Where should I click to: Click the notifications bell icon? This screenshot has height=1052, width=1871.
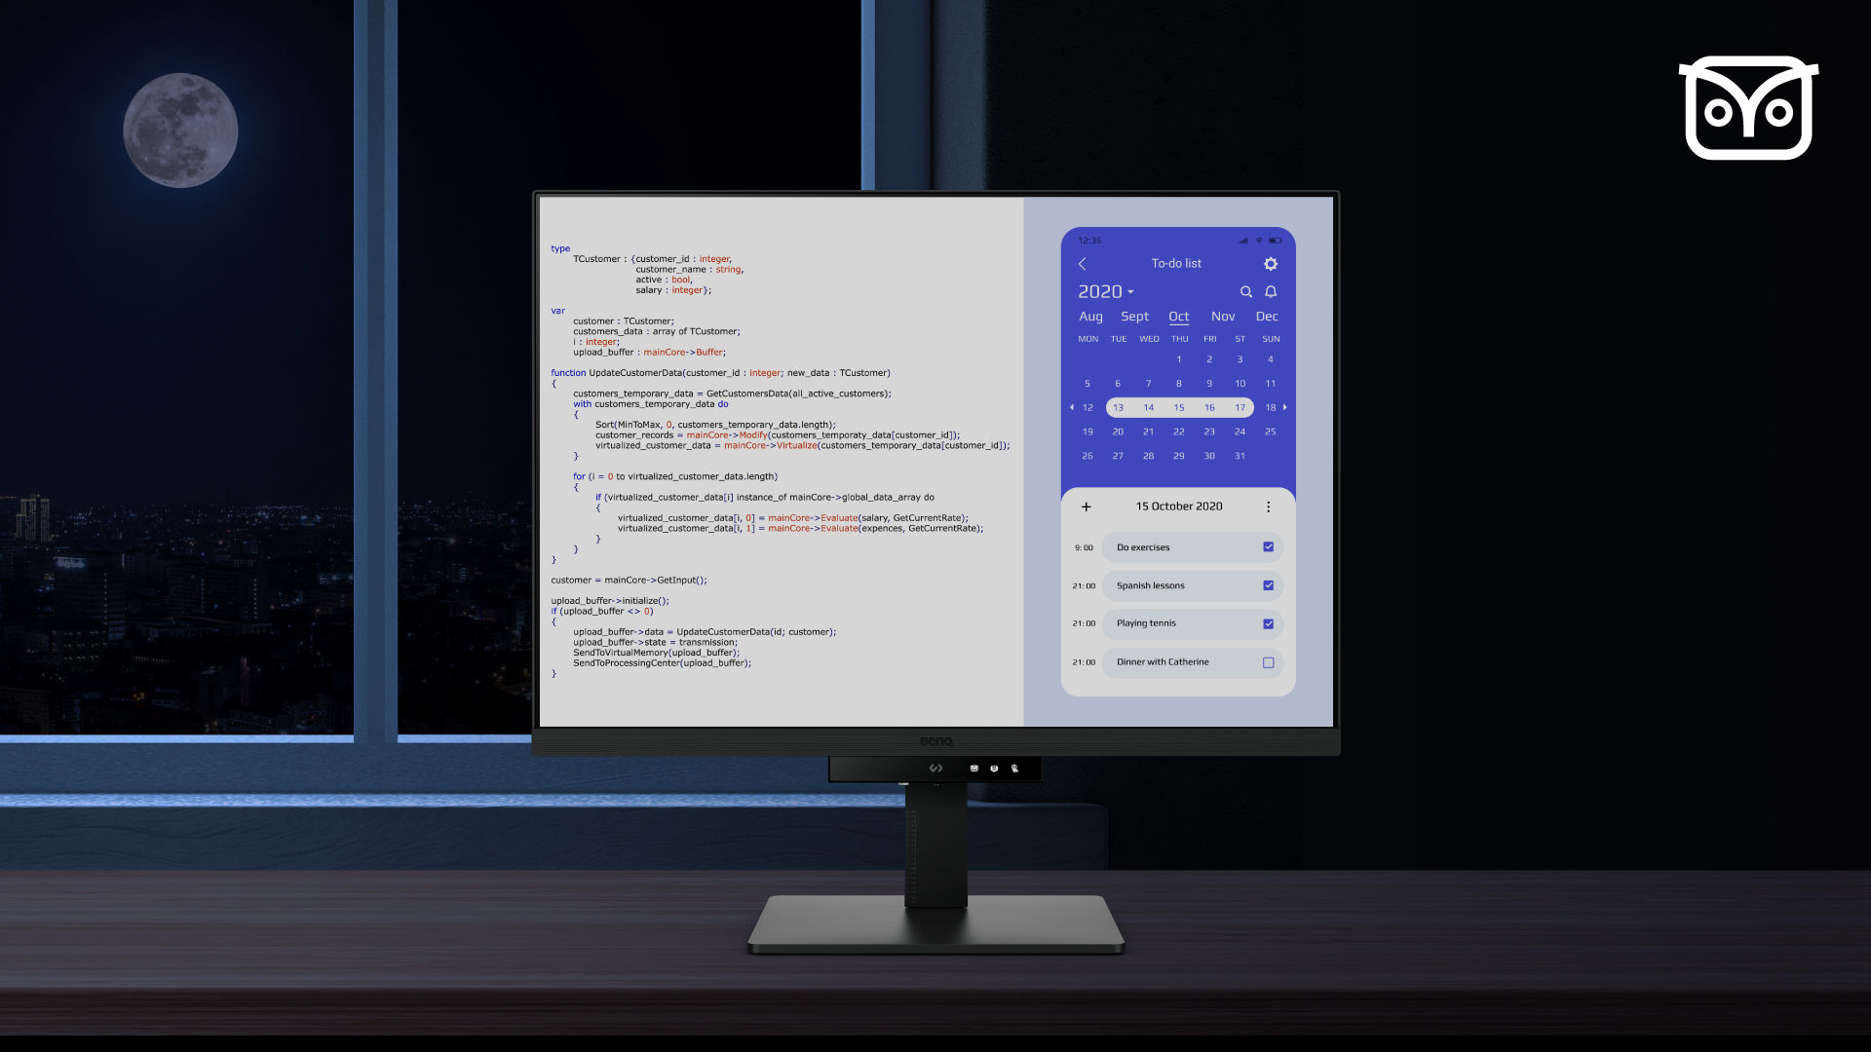click(1272, 291)
